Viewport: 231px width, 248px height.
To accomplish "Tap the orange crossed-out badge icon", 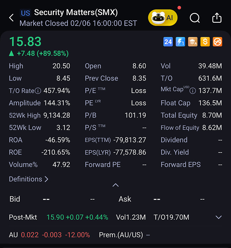I will point(217,42).
